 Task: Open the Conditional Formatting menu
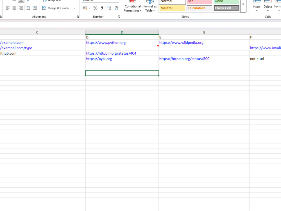(x=133, y=6)
